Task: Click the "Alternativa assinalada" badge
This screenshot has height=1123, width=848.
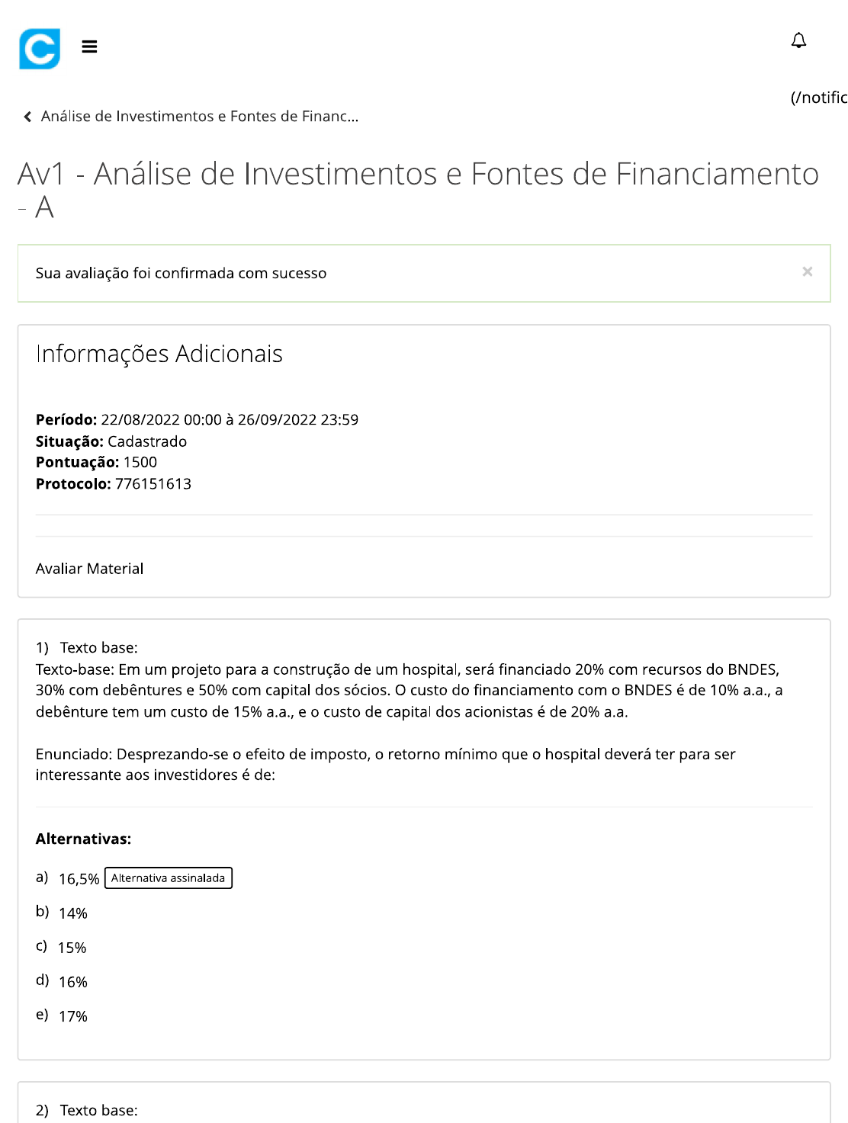Action: 168,878
